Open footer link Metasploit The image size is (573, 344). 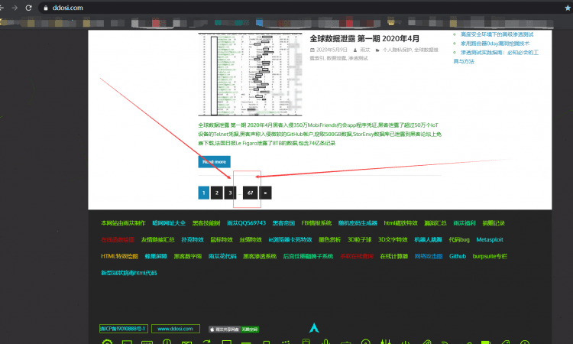490,240
